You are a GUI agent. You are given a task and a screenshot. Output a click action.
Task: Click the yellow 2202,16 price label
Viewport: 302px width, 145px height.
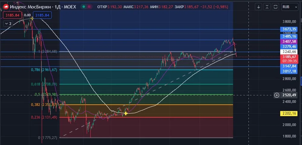[x=289, y=114]
